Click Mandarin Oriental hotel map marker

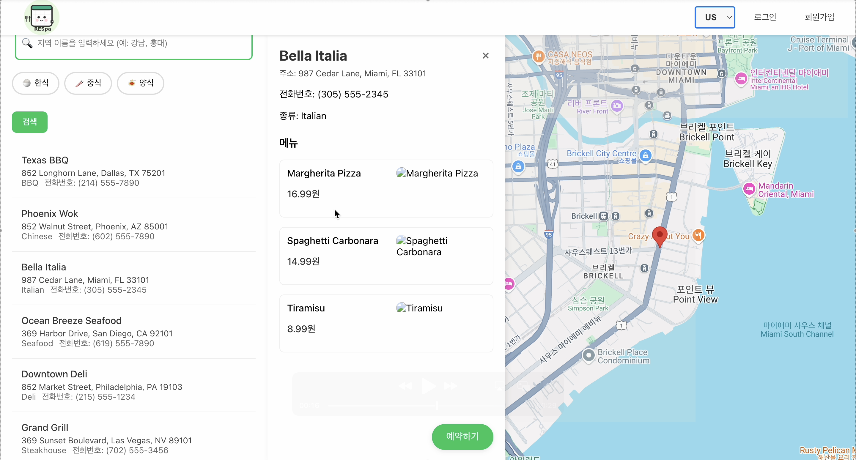pyautogui.click(x=749, y=189)
